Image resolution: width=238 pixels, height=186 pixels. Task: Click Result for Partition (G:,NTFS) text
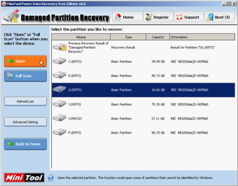[193, 48]
